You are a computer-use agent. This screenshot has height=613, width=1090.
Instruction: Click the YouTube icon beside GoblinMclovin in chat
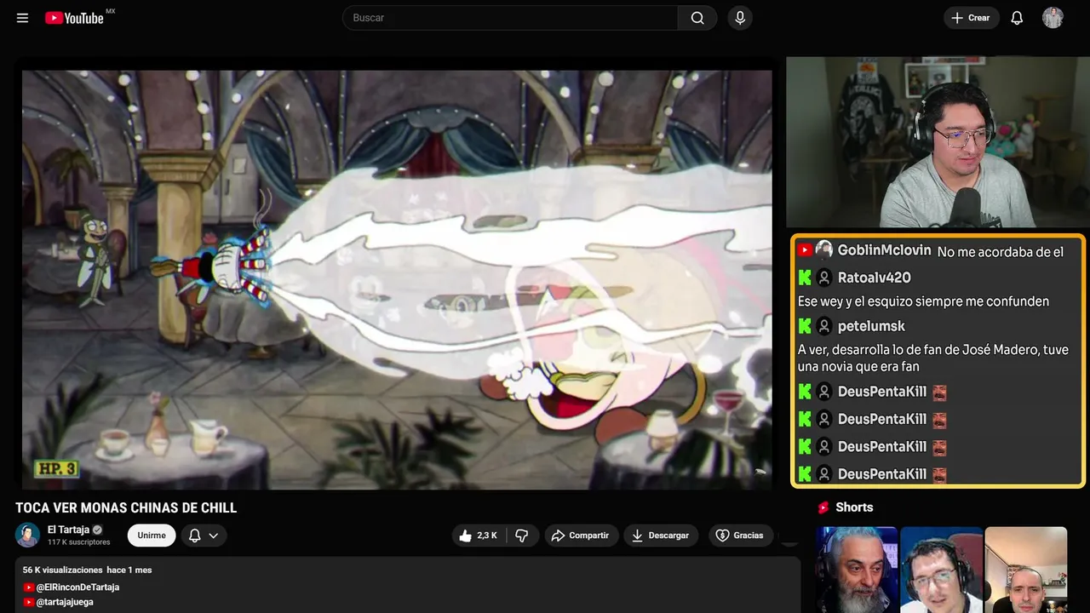[805, 250]
